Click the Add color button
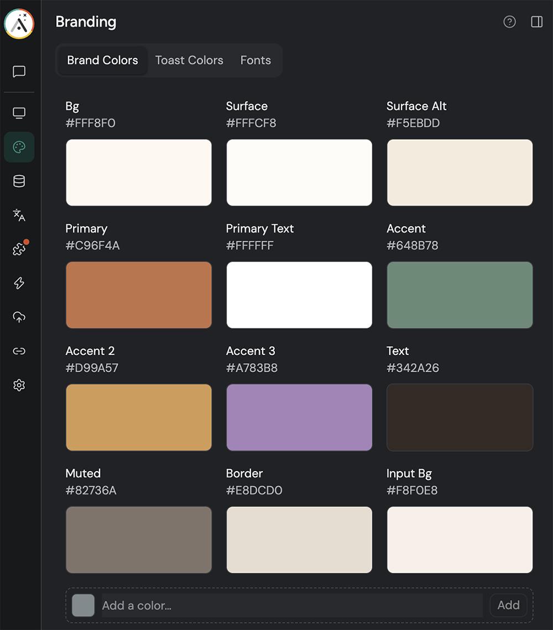 click(508, 605)
